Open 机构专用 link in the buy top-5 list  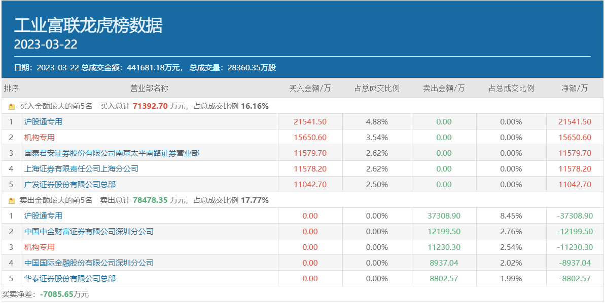tap(40, 138)
